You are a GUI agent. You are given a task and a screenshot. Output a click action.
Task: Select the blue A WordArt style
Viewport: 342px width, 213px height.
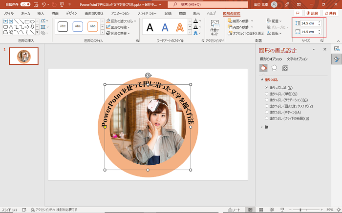165,27
